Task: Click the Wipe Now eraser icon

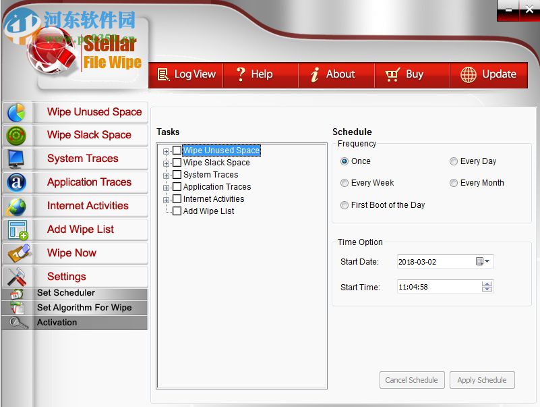Action: tap(19, 253)
